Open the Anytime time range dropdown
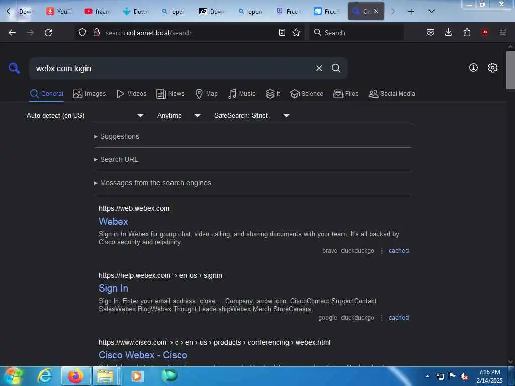 coord(179,115)
